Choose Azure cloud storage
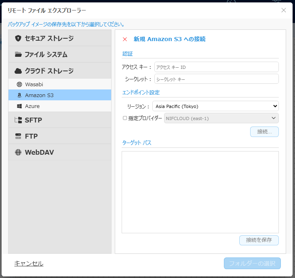The image size is (295, 278). (x=60, y=106)
